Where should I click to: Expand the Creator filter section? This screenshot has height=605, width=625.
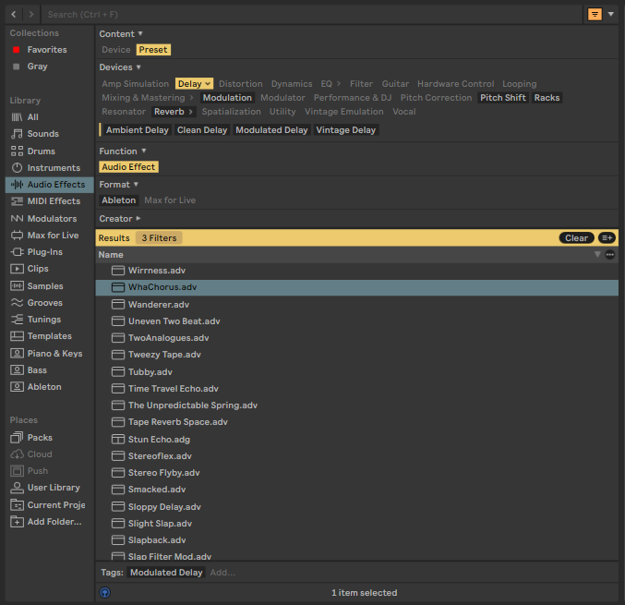(x=138, y=219)
